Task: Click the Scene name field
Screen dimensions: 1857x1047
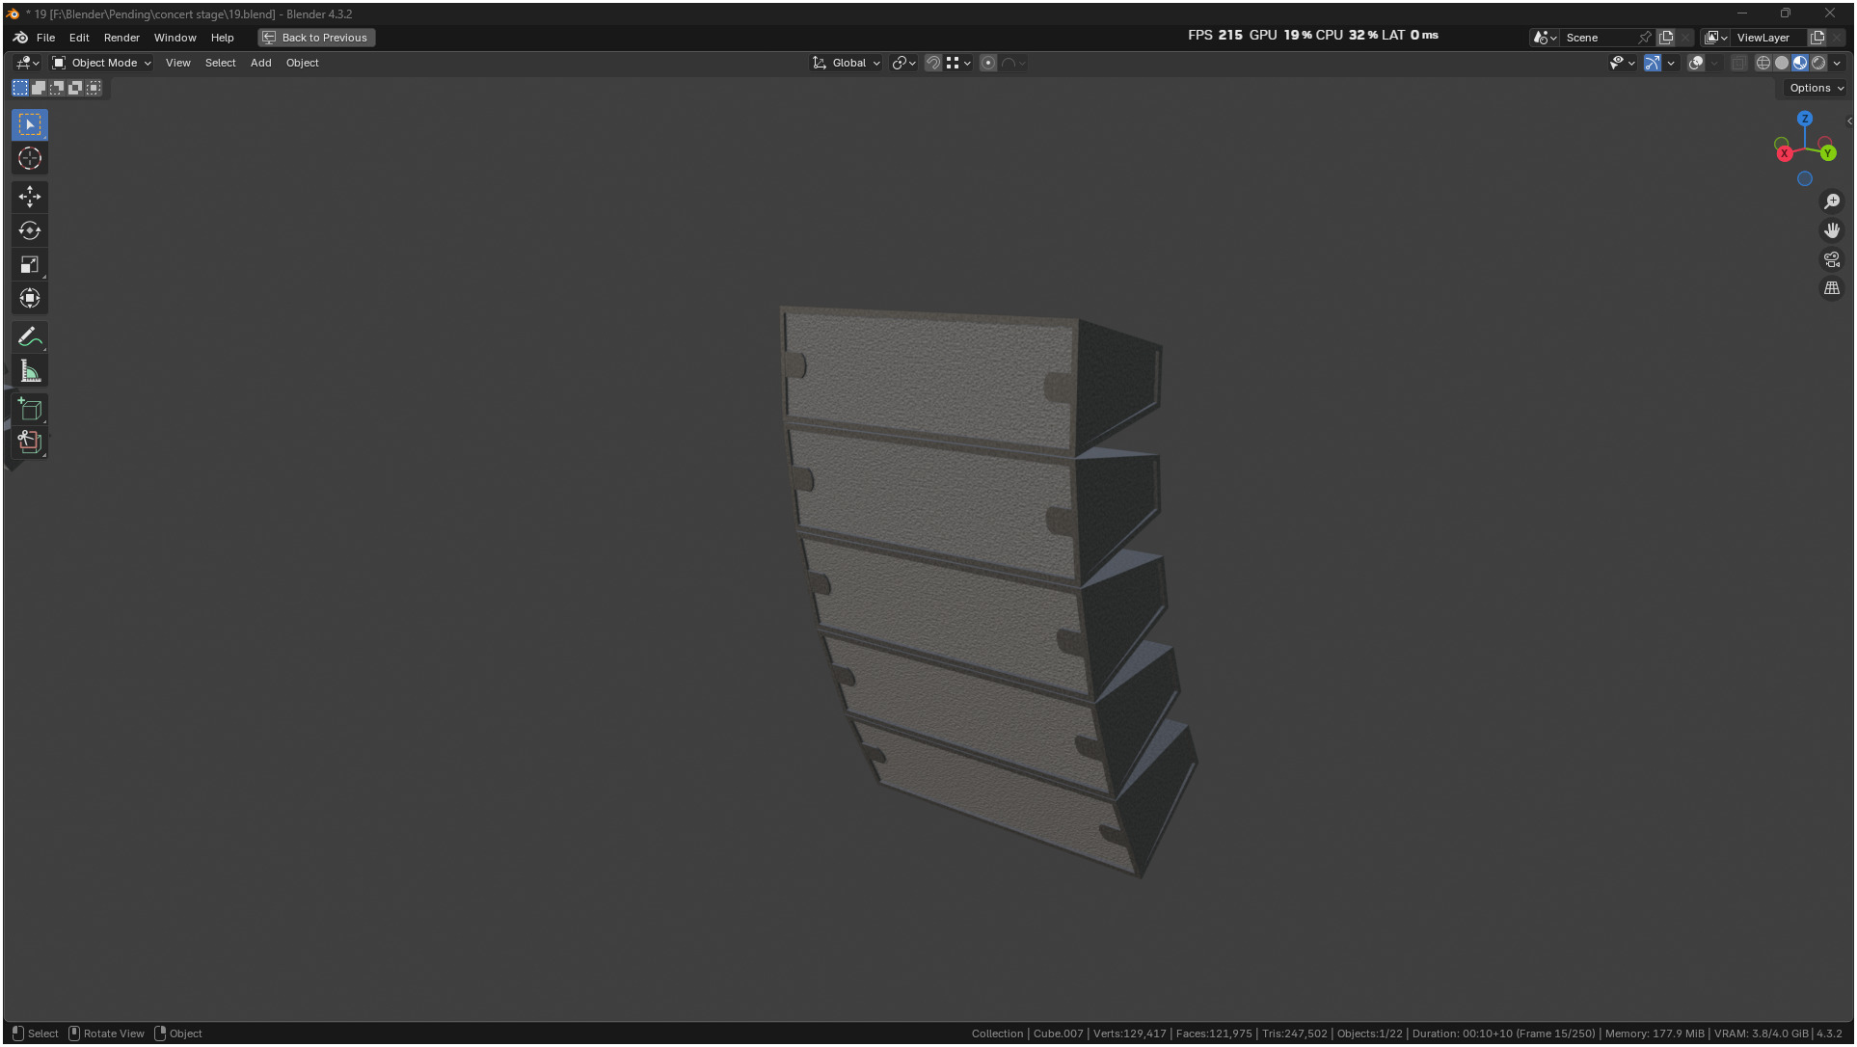Action: click(x=1596, y=38)
